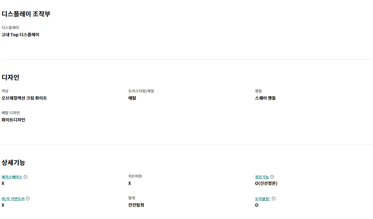Image resolution: width=373 pixels, height=219 pixels.
Task: Click the 도어스타일/재질 label
Action: [x=141, y=91]
